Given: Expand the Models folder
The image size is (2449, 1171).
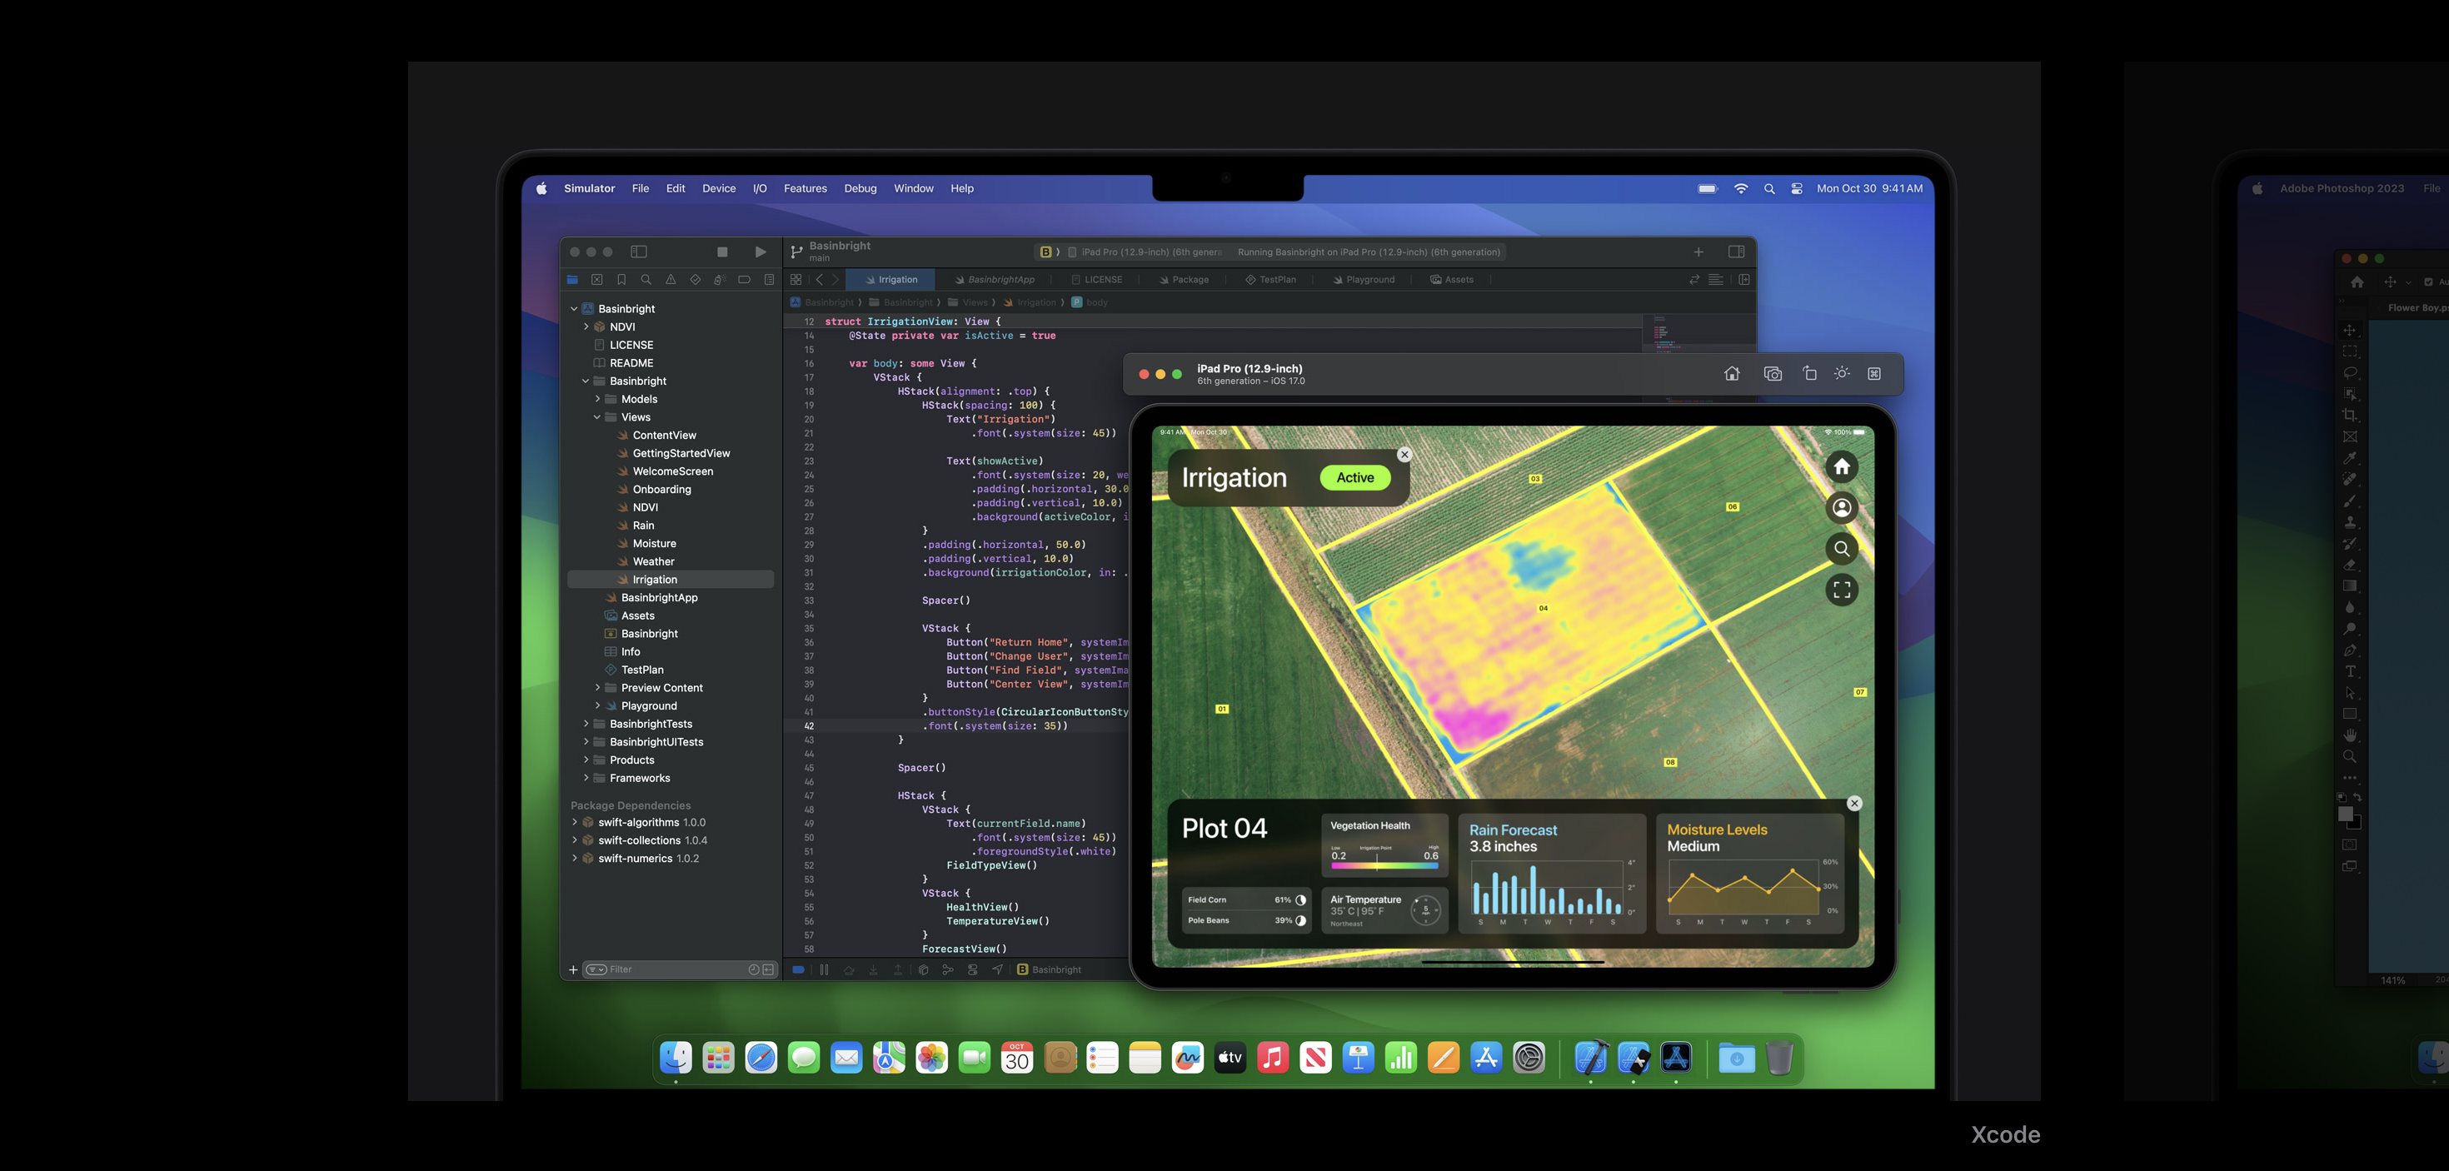Looking at the screenshot, I should [x=597, y=399].
